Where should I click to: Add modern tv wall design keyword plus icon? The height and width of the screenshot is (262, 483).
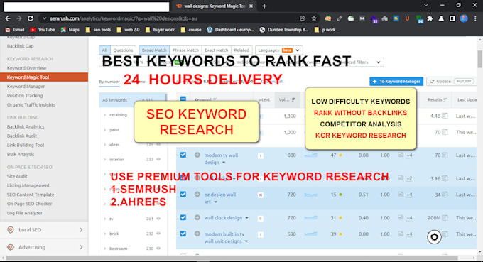point(197,155)
